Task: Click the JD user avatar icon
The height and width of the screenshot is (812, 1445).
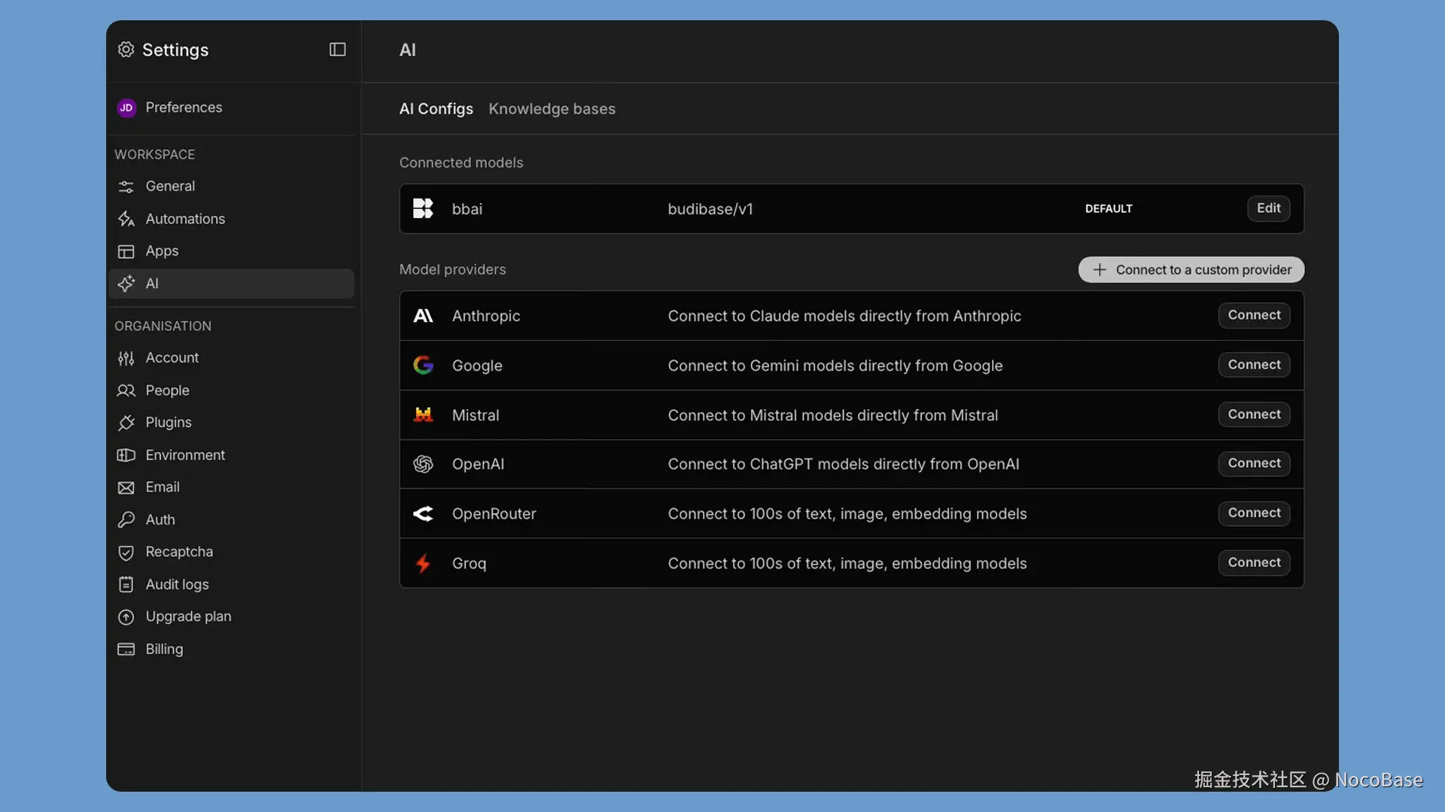Action: click(126, 108)
